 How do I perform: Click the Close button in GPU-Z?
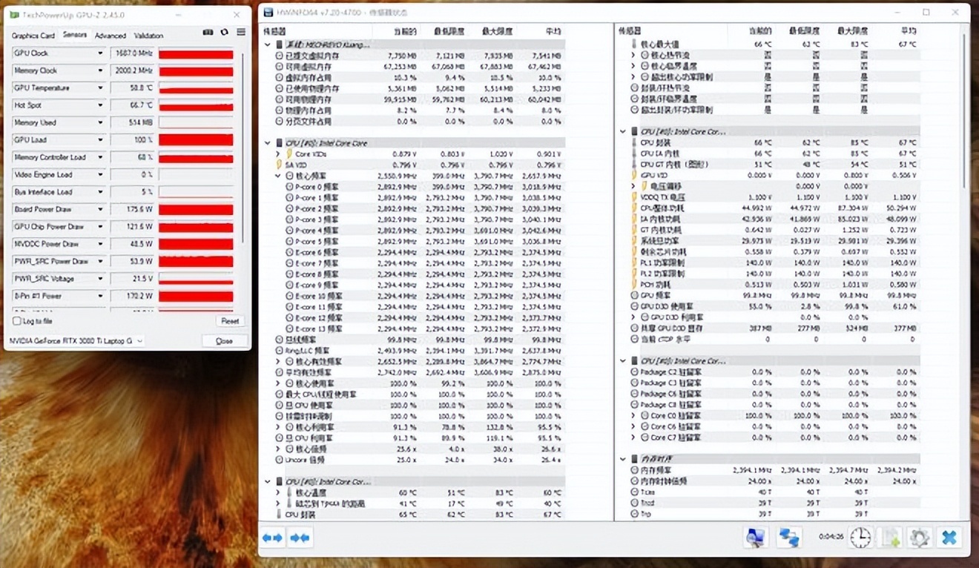[x=224, y=341]
